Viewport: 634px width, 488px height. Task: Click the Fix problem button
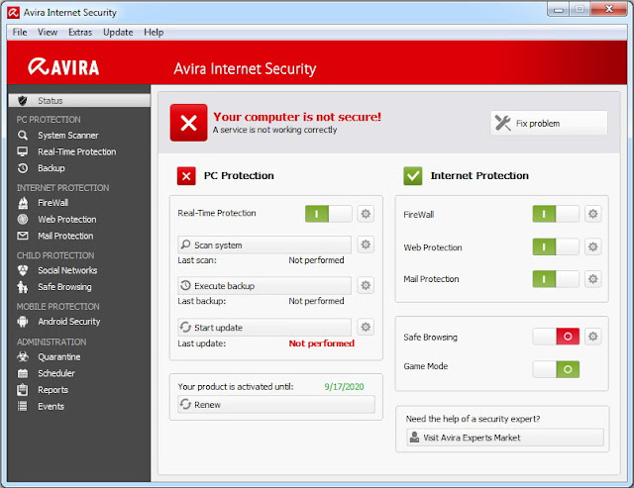(549, 123)
